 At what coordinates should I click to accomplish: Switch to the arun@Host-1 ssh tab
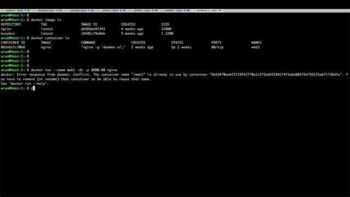click(207, 10)
